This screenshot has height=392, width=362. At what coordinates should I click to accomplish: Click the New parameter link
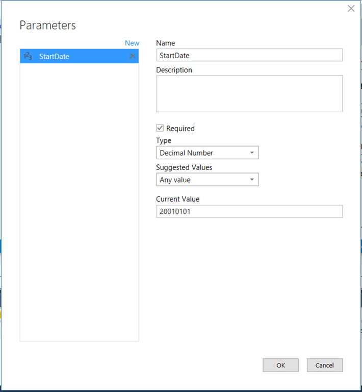pos(132,43)
